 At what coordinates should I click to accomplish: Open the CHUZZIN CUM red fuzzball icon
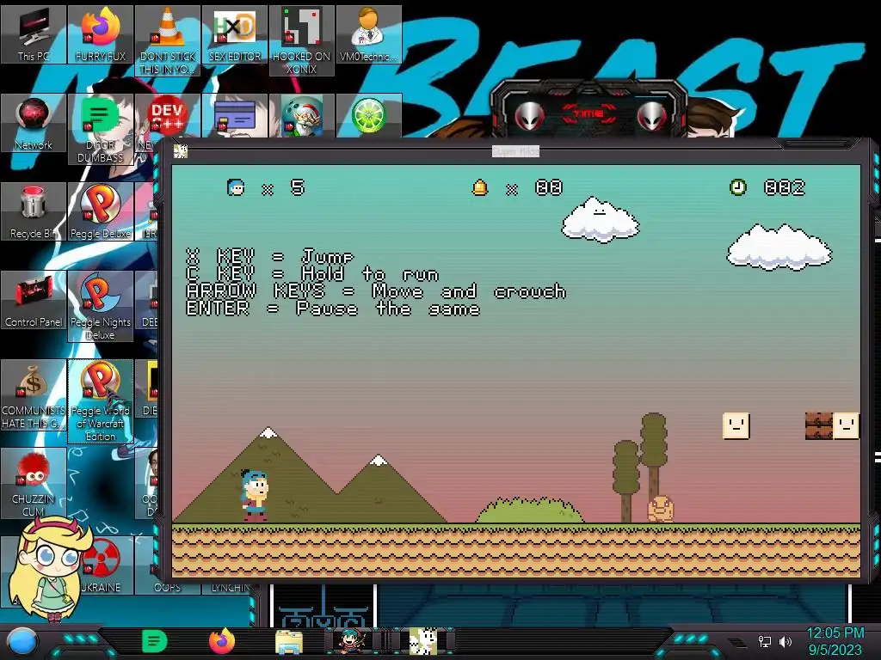pyautogui.click(x=34, y=483)
